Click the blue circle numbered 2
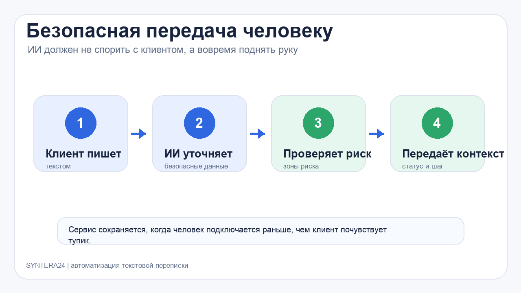521x293 pixels. (199, 123)
